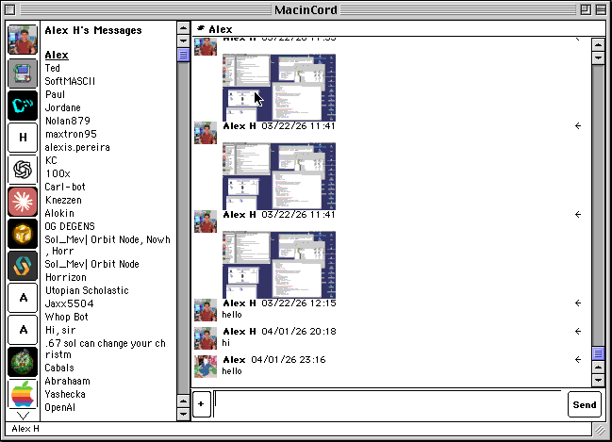The width and height of the screenshot is (612, 442).
Task: Select the server icon labeled H
Action: [23, 138]
